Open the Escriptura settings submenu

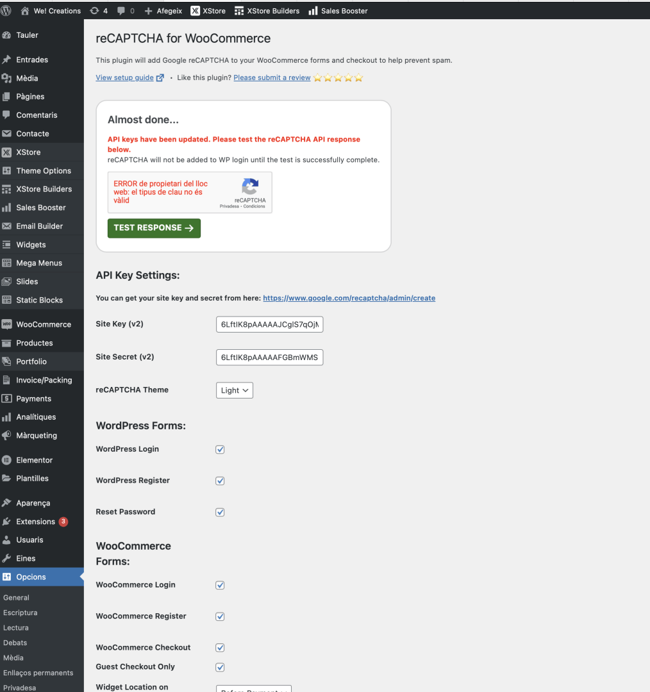[21, 613]
